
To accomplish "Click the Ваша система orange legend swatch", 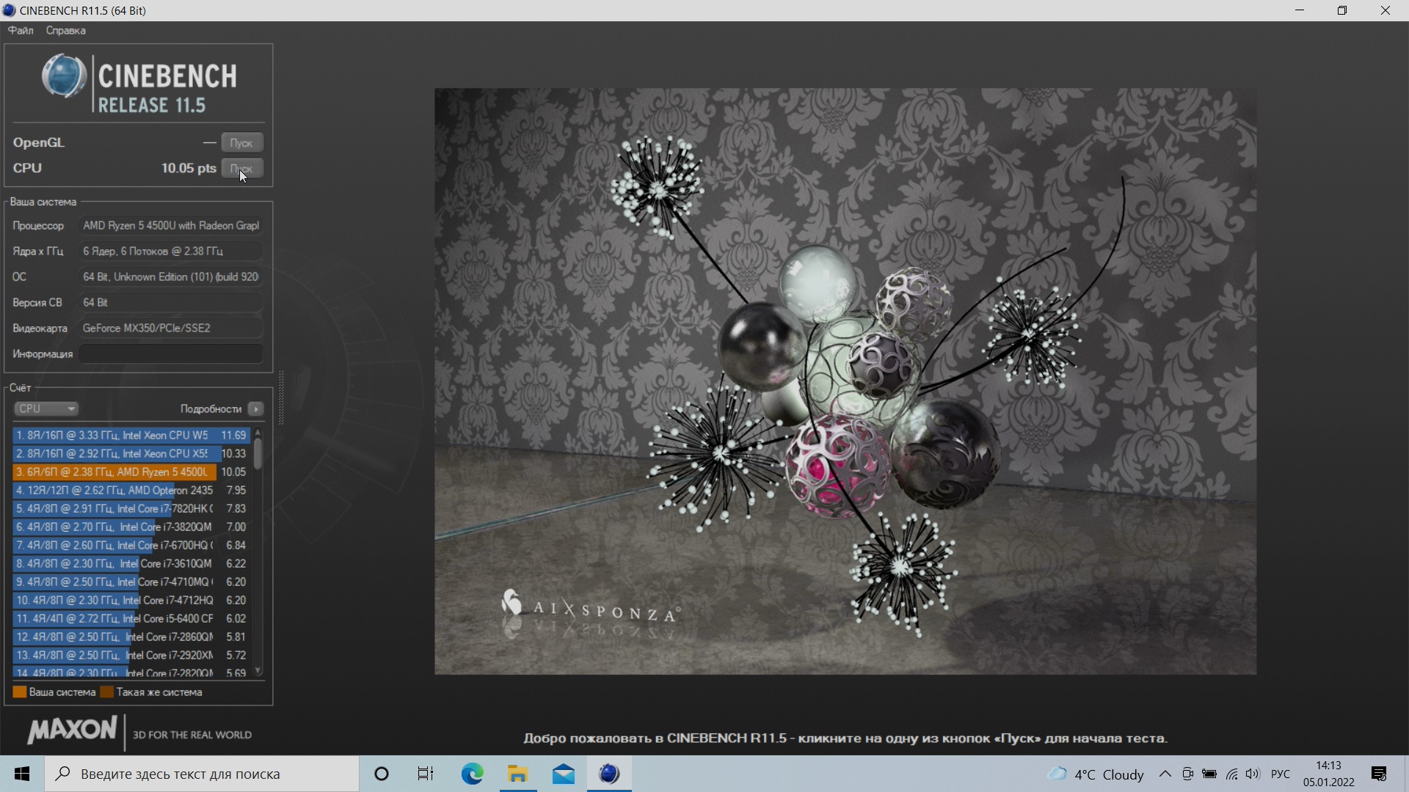I will [x=20, y=692].
